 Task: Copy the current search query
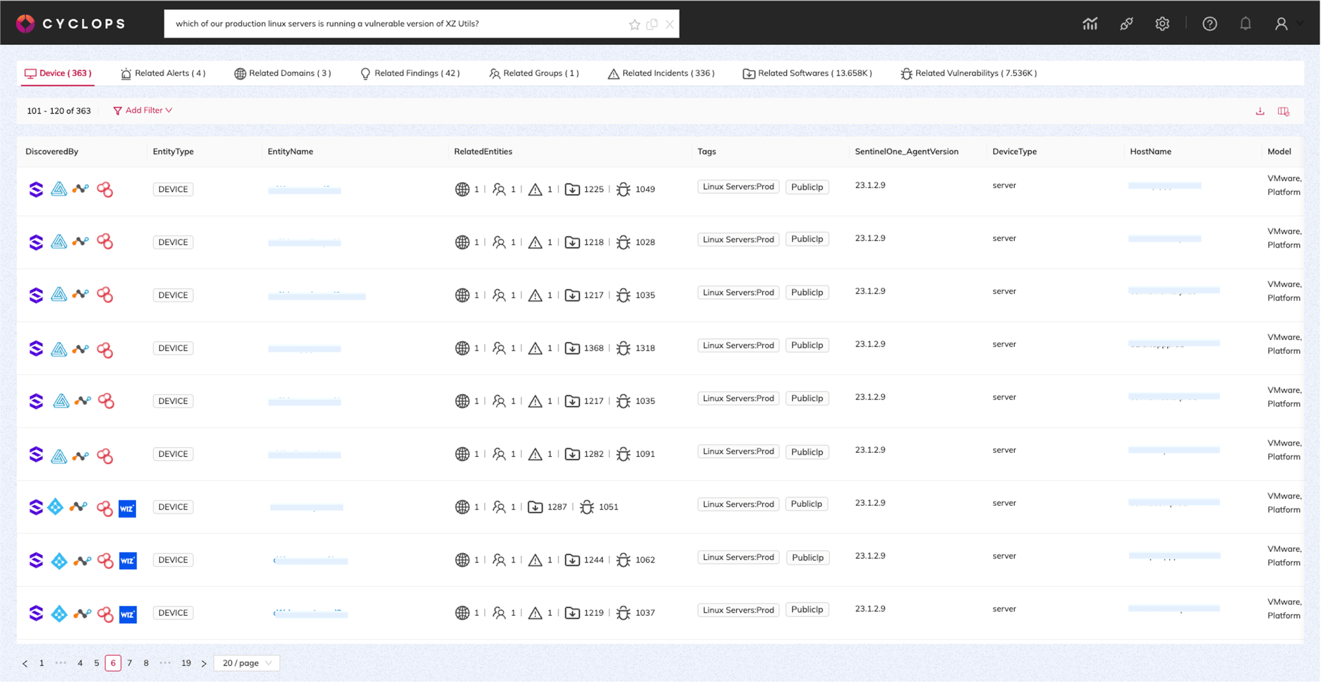(x=652, y=24)
